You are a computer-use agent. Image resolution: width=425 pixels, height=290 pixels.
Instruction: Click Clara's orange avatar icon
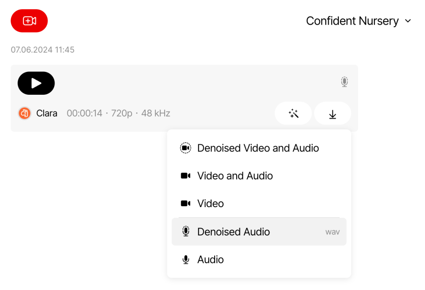(24, 113)
